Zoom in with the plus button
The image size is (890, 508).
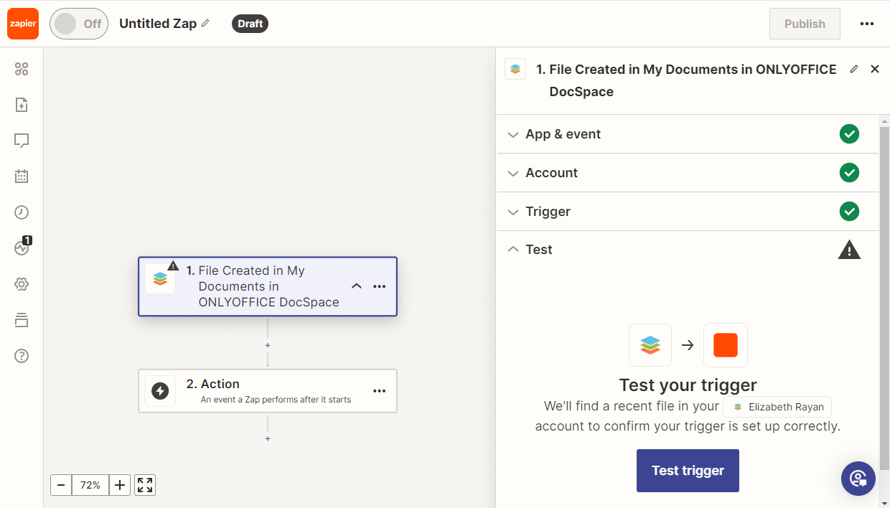[x=120, y=485]
